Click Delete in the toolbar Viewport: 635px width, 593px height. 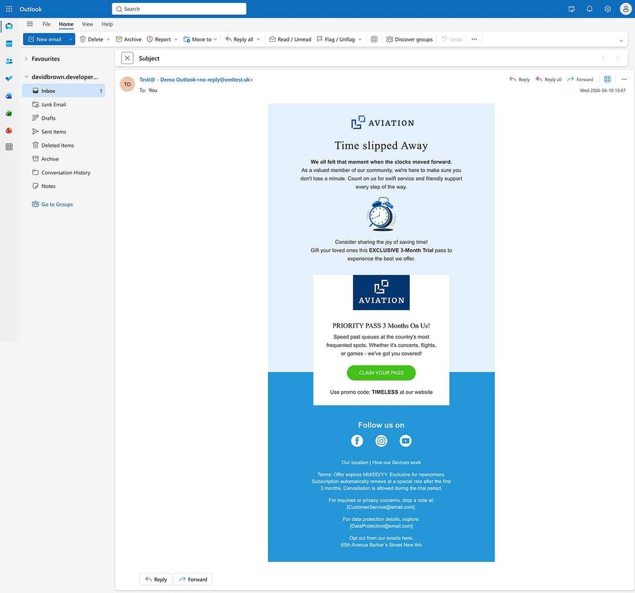(x=92, y=39)
